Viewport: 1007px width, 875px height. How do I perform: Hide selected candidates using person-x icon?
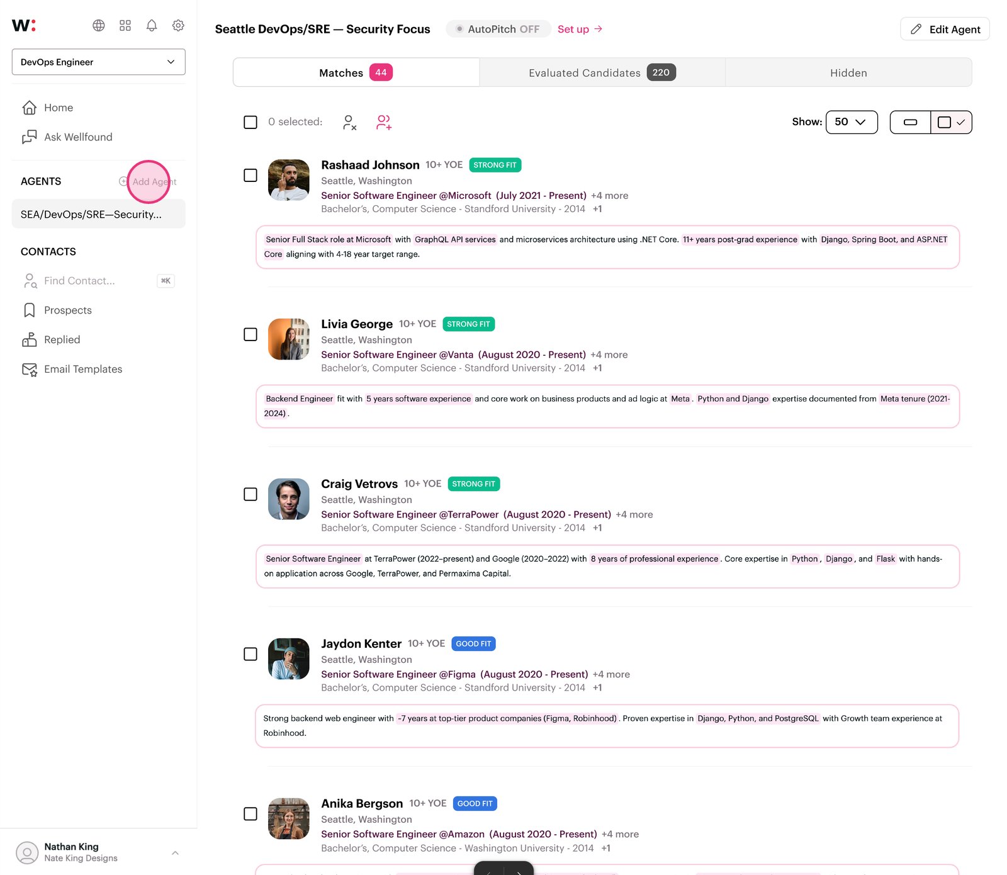point(350,122)
